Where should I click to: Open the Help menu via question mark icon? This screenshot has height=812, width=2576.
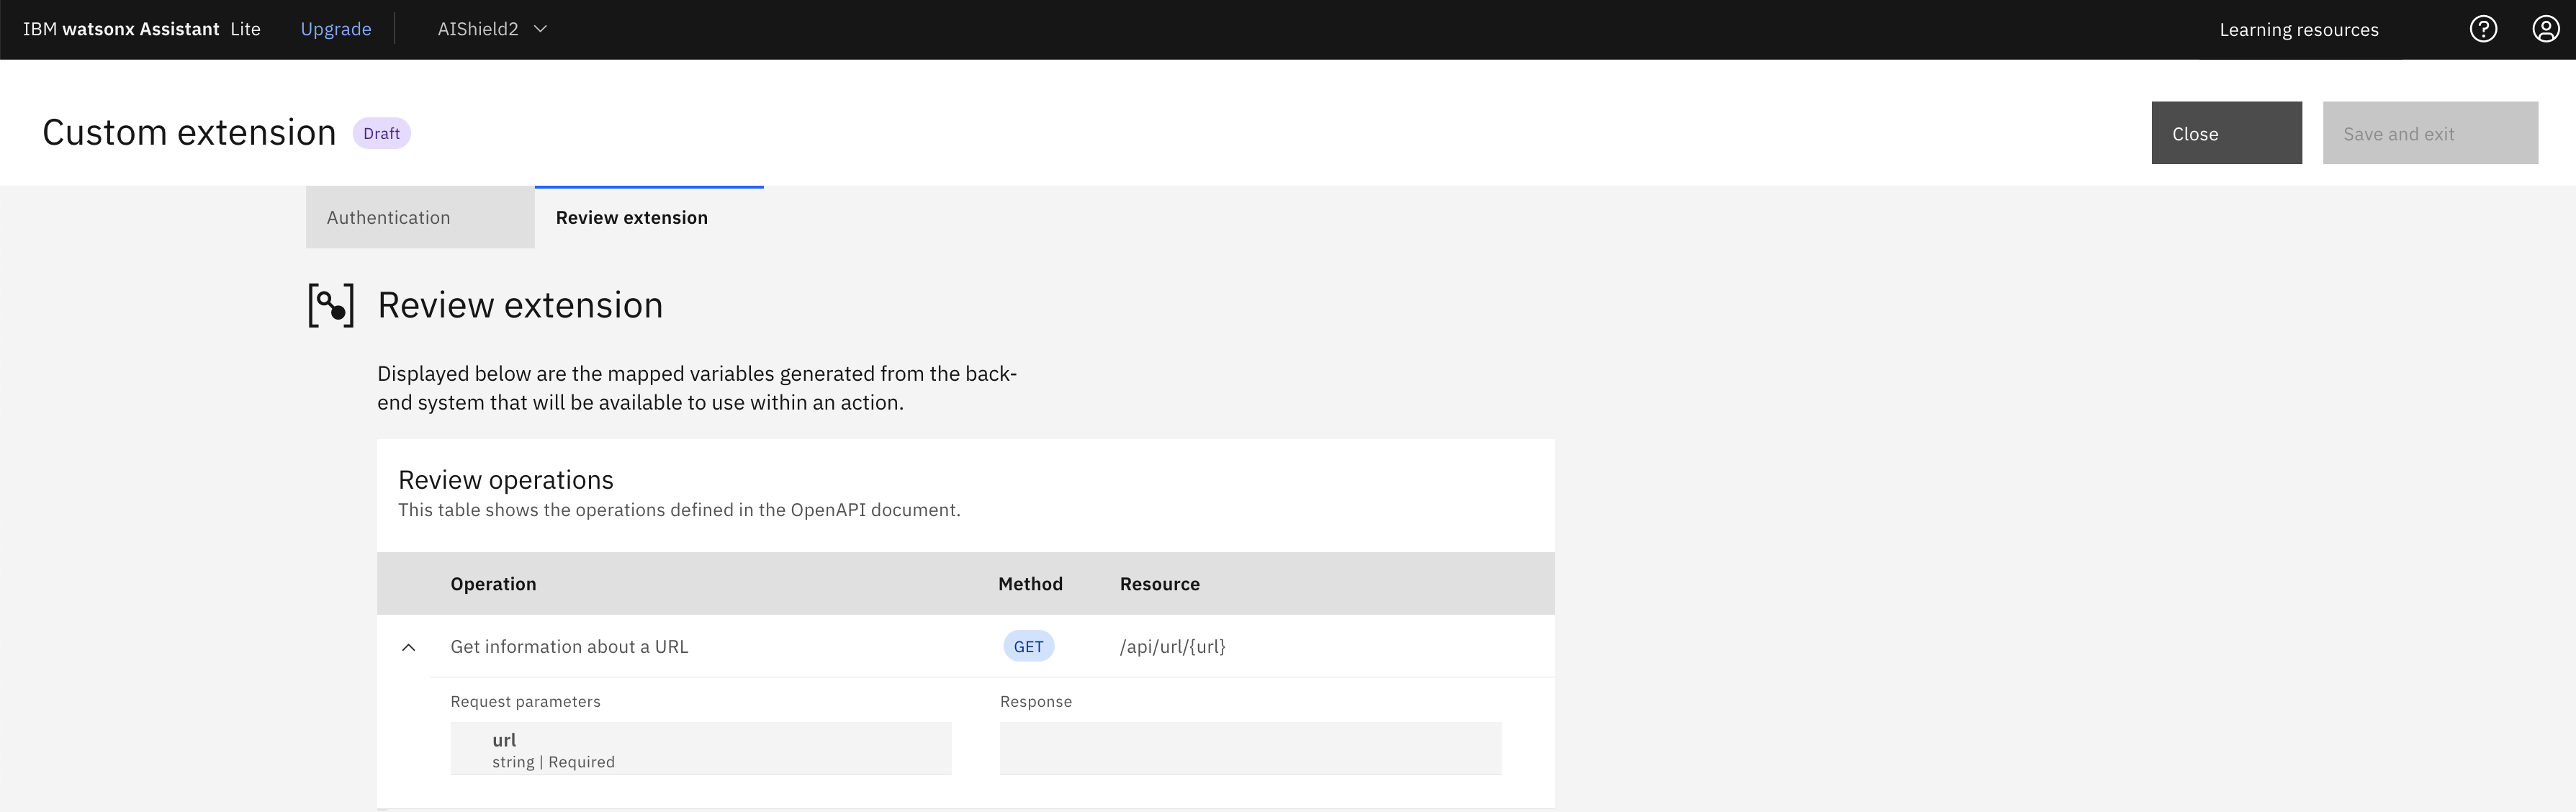[x=2484, y=29]
